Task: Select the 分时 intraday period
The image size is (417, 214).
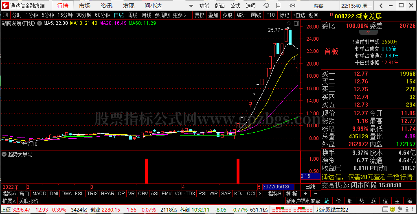Action: (x=17, y=15)
